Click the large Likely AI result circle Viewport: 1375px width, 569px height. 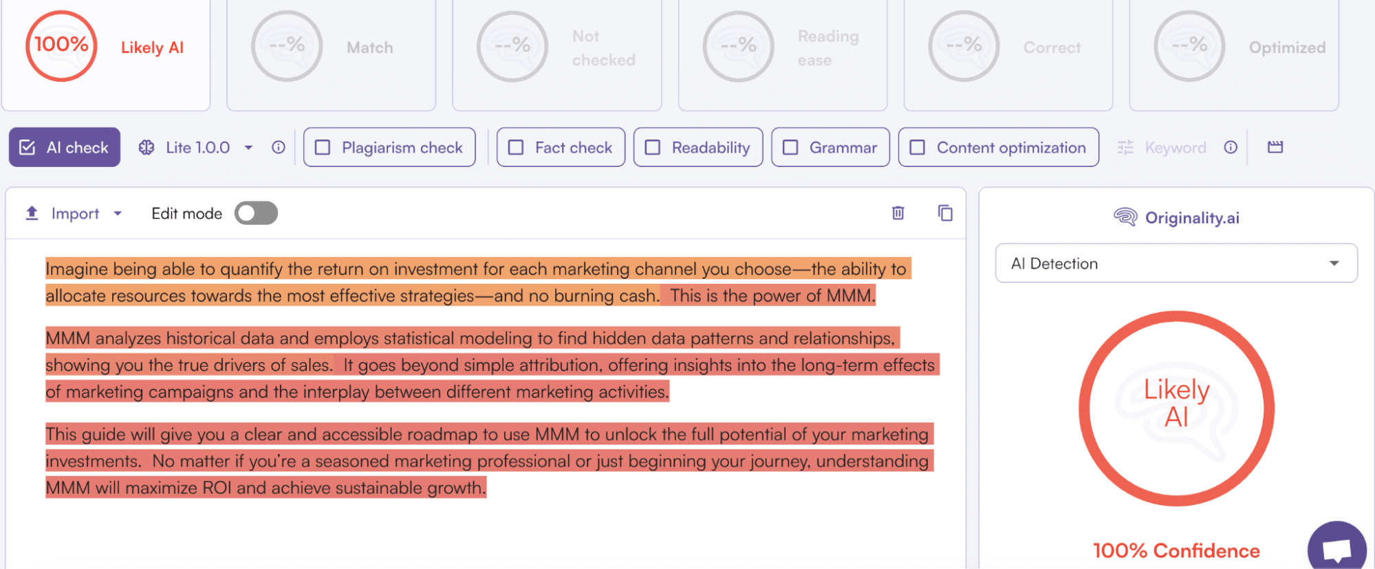pos(1176,409)
